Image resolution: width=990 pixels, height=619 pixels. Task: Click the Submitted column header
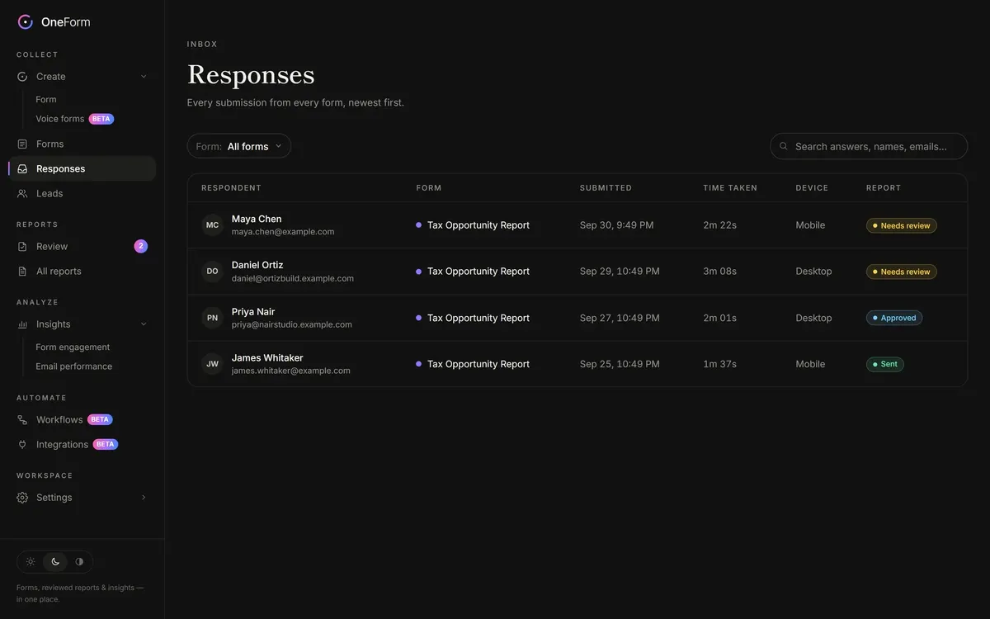click(606, 188)
